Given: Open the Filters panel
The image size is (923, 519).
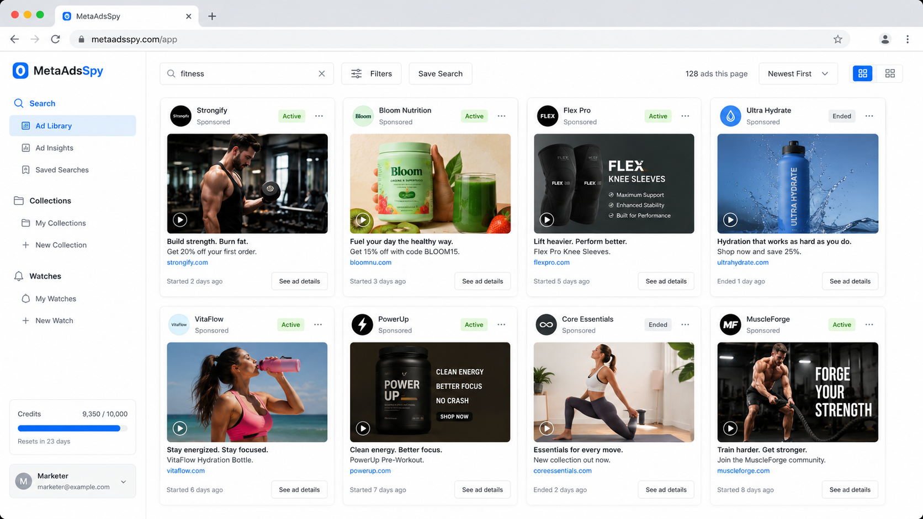Looking at the screenshot, I should [x=371, y=73].
